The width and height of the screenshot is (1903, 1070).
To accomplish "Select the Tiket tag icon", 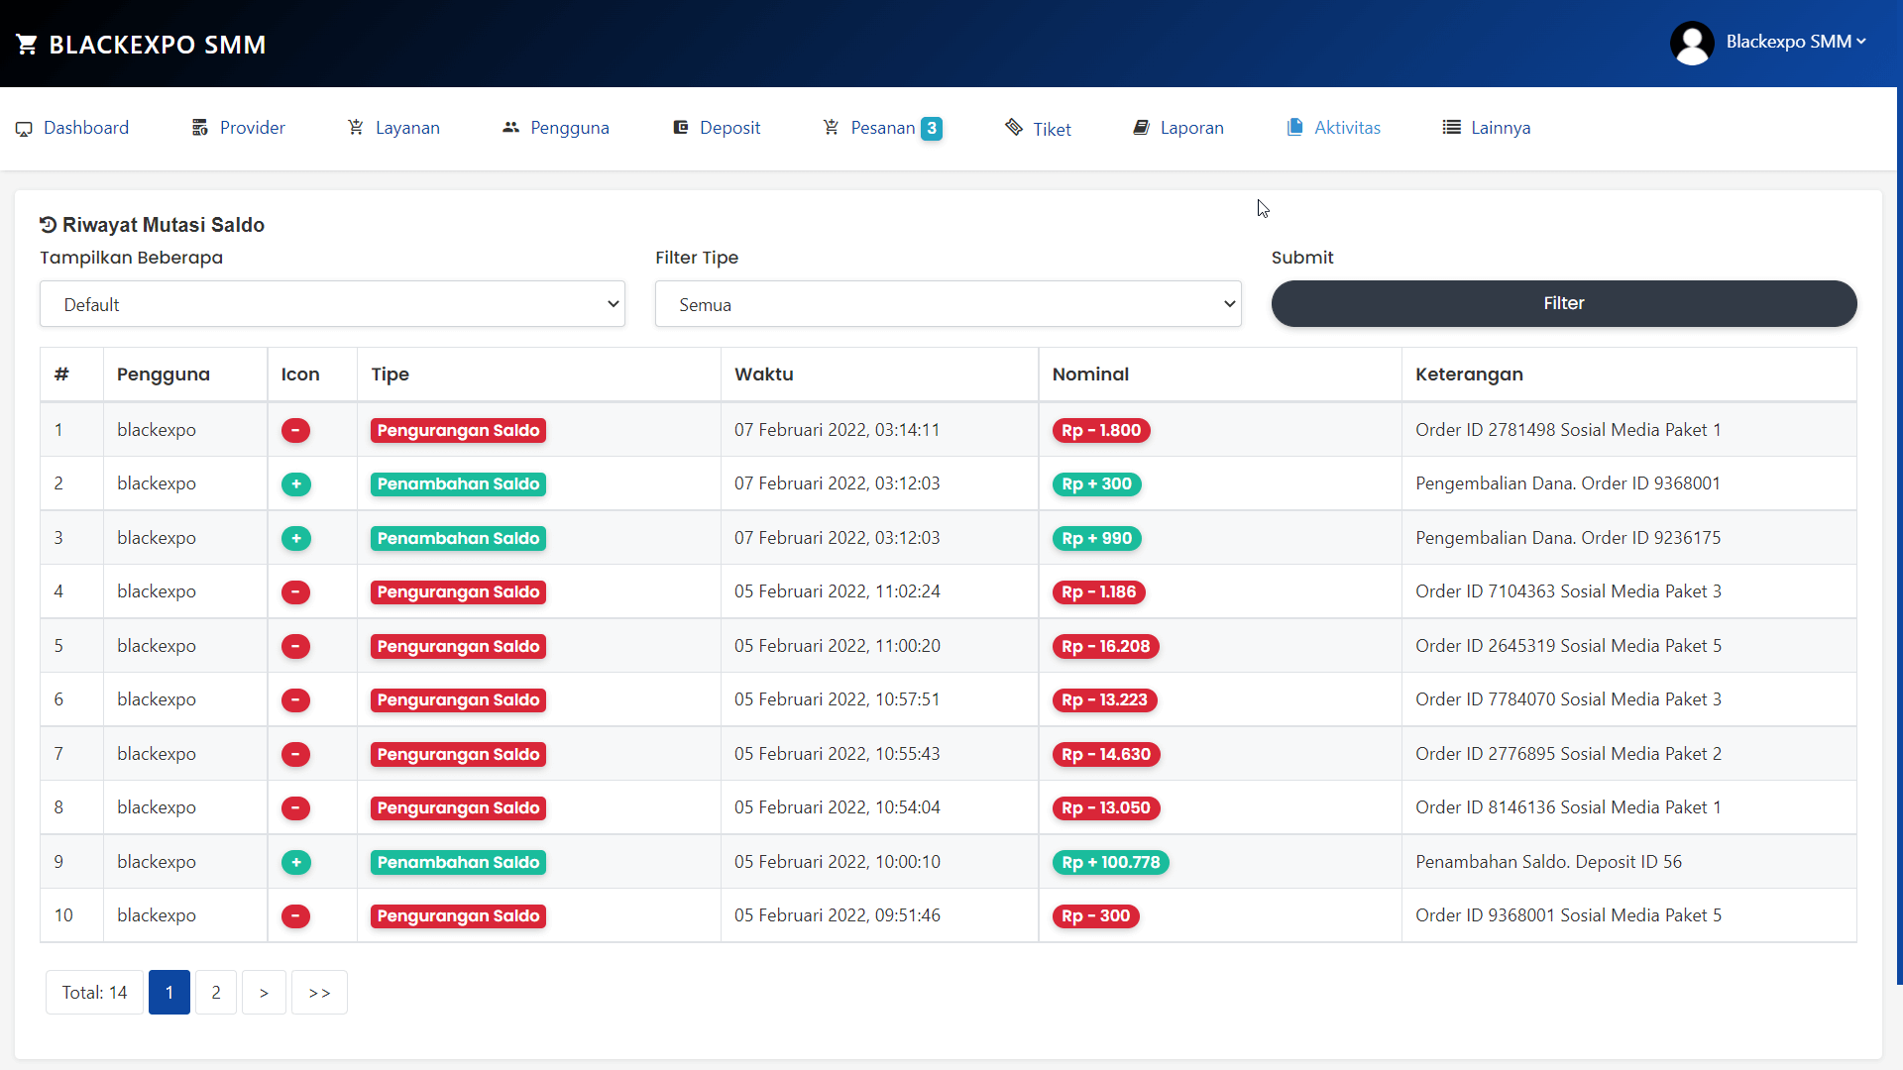I will (1013, 127).
